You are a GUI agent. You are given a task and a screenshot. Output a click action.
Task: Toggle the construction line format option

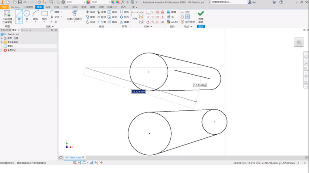182,12
